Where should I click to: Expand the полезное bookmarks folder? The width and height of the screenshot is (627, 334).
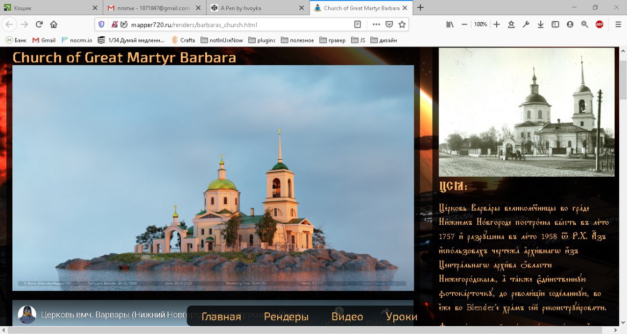(297, 40)
